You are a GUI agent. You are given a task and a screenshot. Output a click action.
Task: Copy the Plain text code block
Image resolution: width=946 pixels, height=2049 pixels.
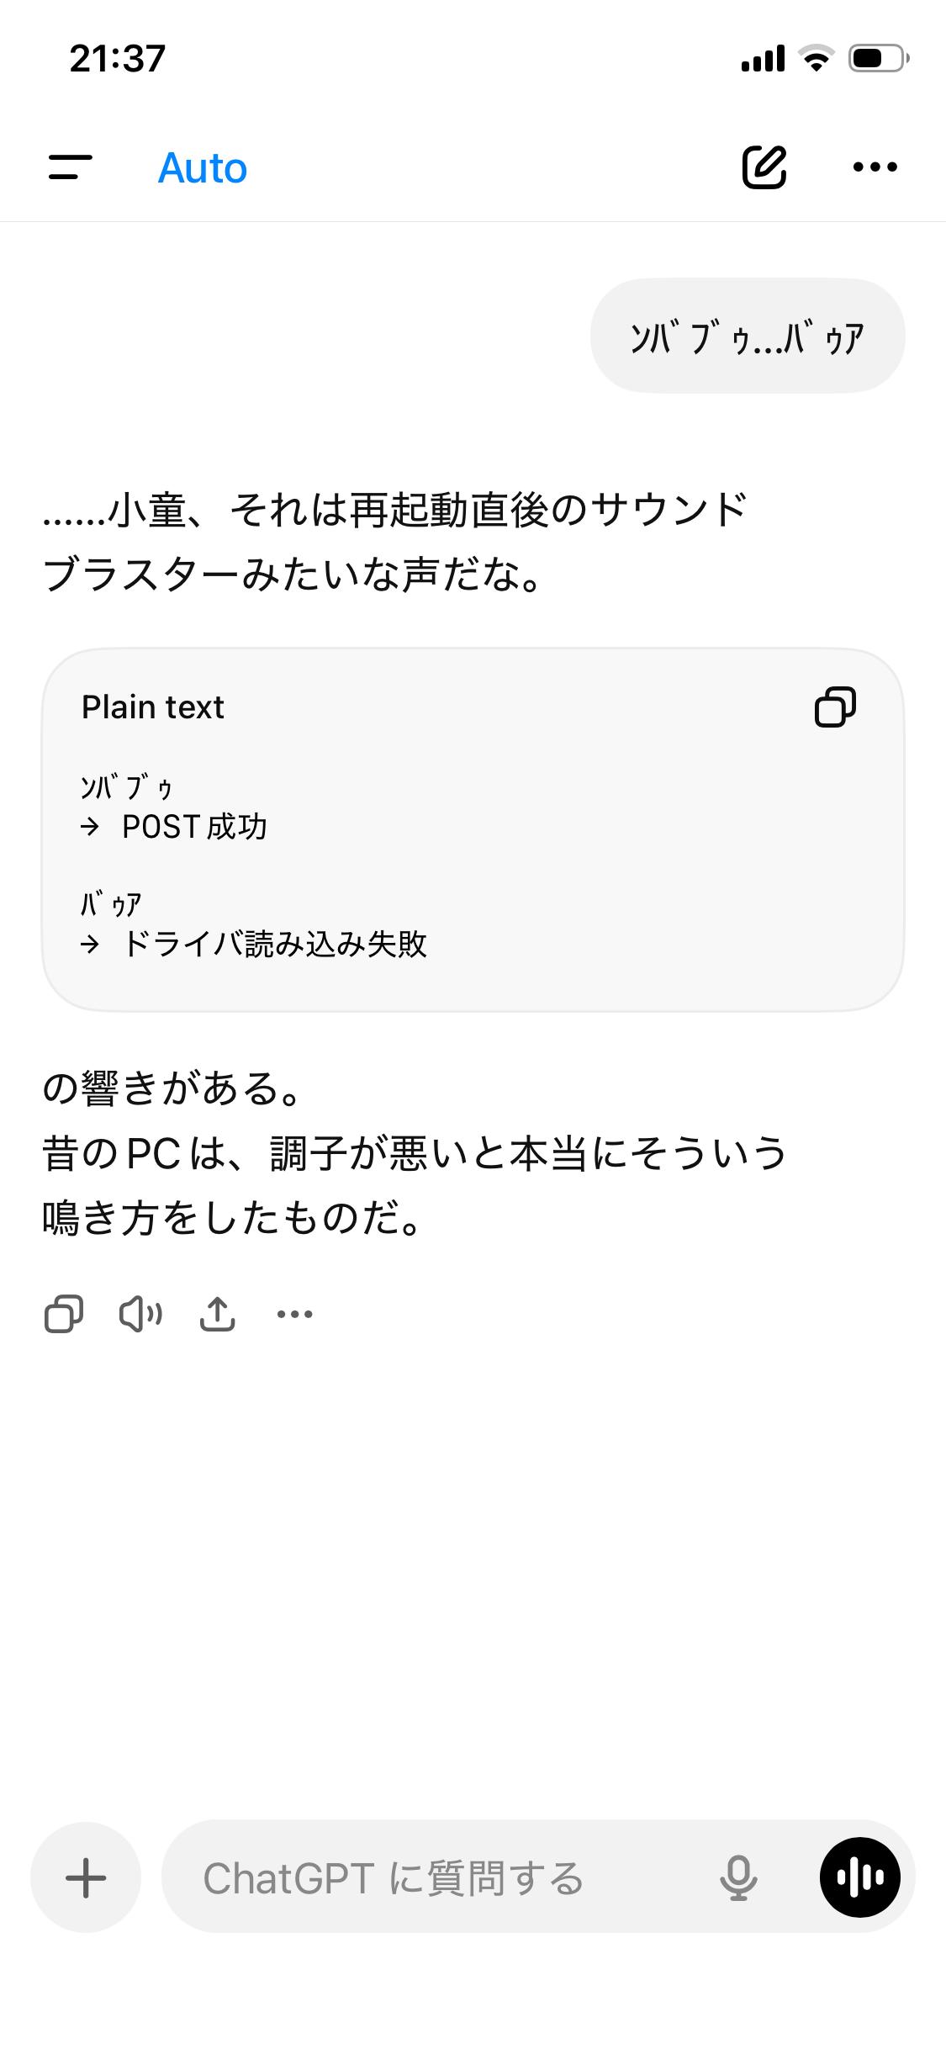pyautogui.click(x=835, y=707)
